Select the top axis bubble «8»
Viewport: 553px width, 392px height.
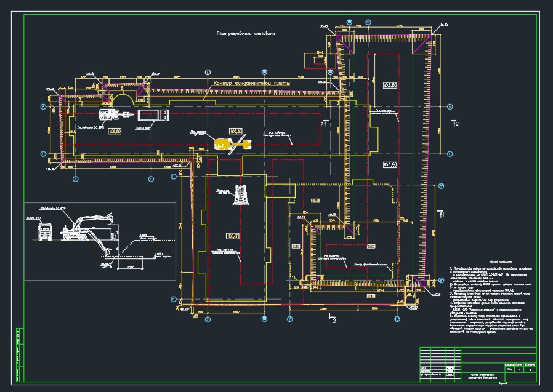click(208, 72)
